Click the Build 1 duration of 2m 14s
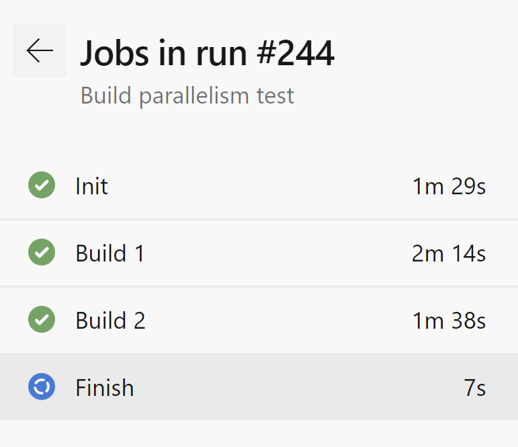Viewport: 518px width, 447px height. [449, 253]
